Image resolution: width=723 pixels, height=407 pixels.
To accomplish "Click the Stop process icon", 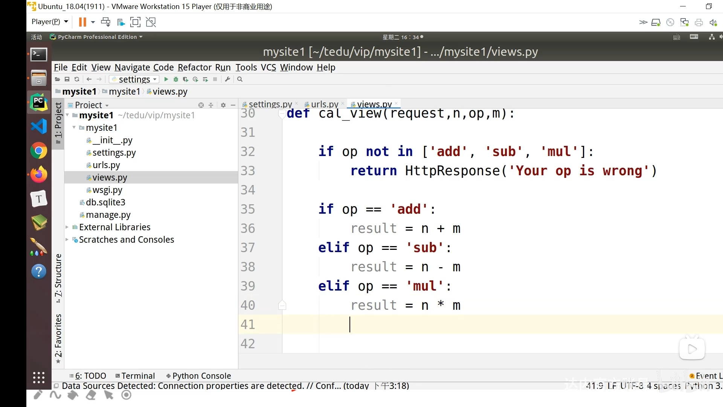I will click(x=215, y=80).
